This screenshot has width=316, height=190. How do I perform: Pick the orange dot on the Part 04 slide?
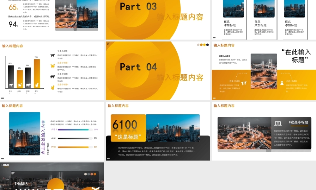201,45
